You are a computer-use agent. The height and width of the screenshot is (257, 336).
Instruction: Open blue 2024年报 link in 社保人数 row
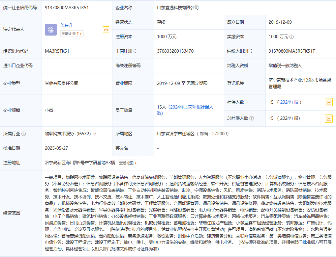[x=290, y=102]
